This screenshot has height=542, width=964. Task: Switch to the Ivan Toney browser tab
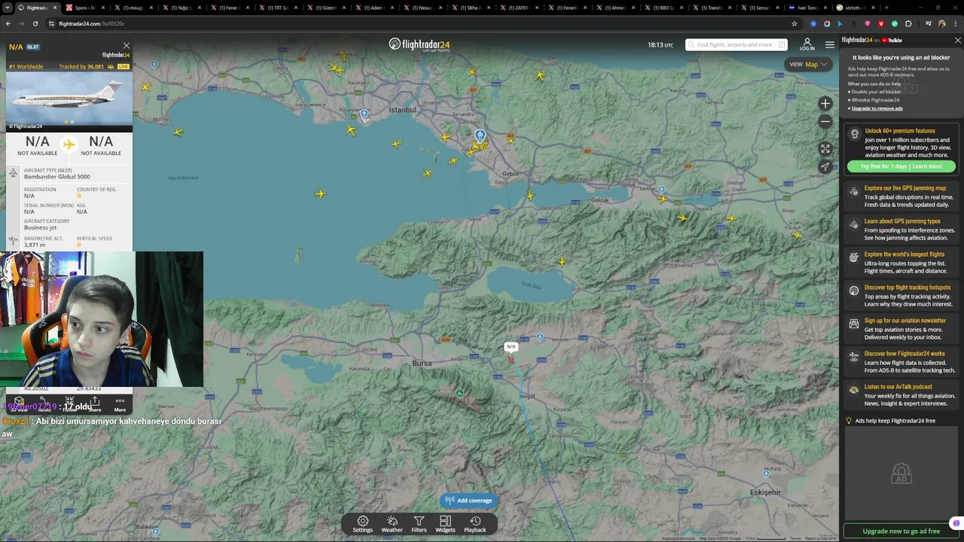coord(803,8)
